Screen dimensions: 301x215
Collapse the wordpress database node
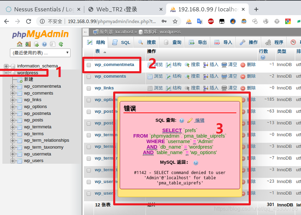coord(6,73)
